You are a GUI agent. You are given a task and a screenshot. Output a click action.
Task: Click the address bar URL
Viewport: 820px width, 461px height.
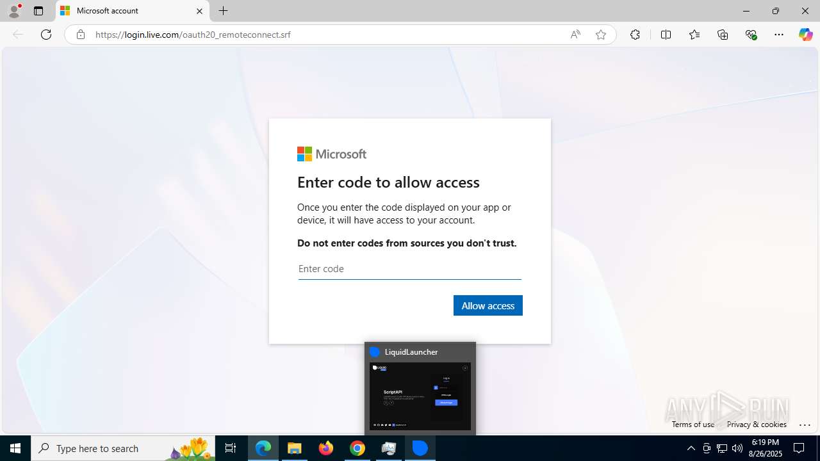[x=193, y=35]
